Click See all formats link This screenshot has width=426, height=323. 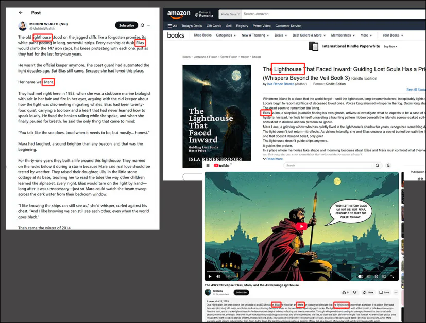(x=416, y=89)
